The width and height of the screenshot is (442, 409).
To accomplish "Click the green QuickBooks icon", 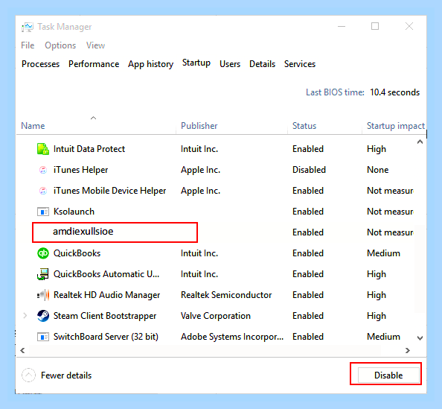I will 43,253.
